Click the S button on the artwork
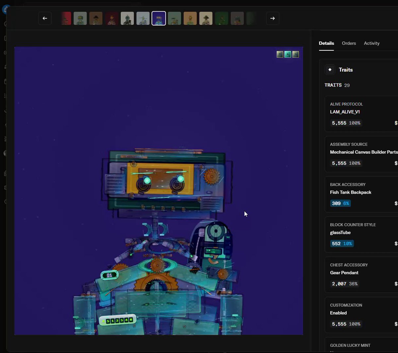Viewport: 398px width, 353px height. click(296, 54)
